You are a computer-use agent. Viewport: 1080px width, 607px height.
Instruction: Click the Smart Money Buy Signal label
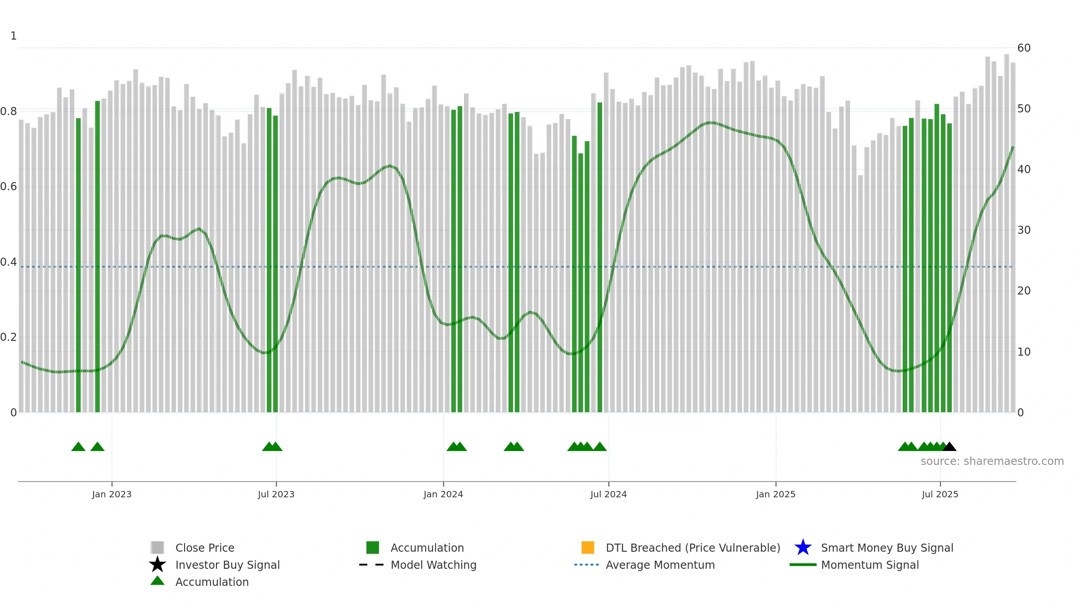tap(887, 548)
